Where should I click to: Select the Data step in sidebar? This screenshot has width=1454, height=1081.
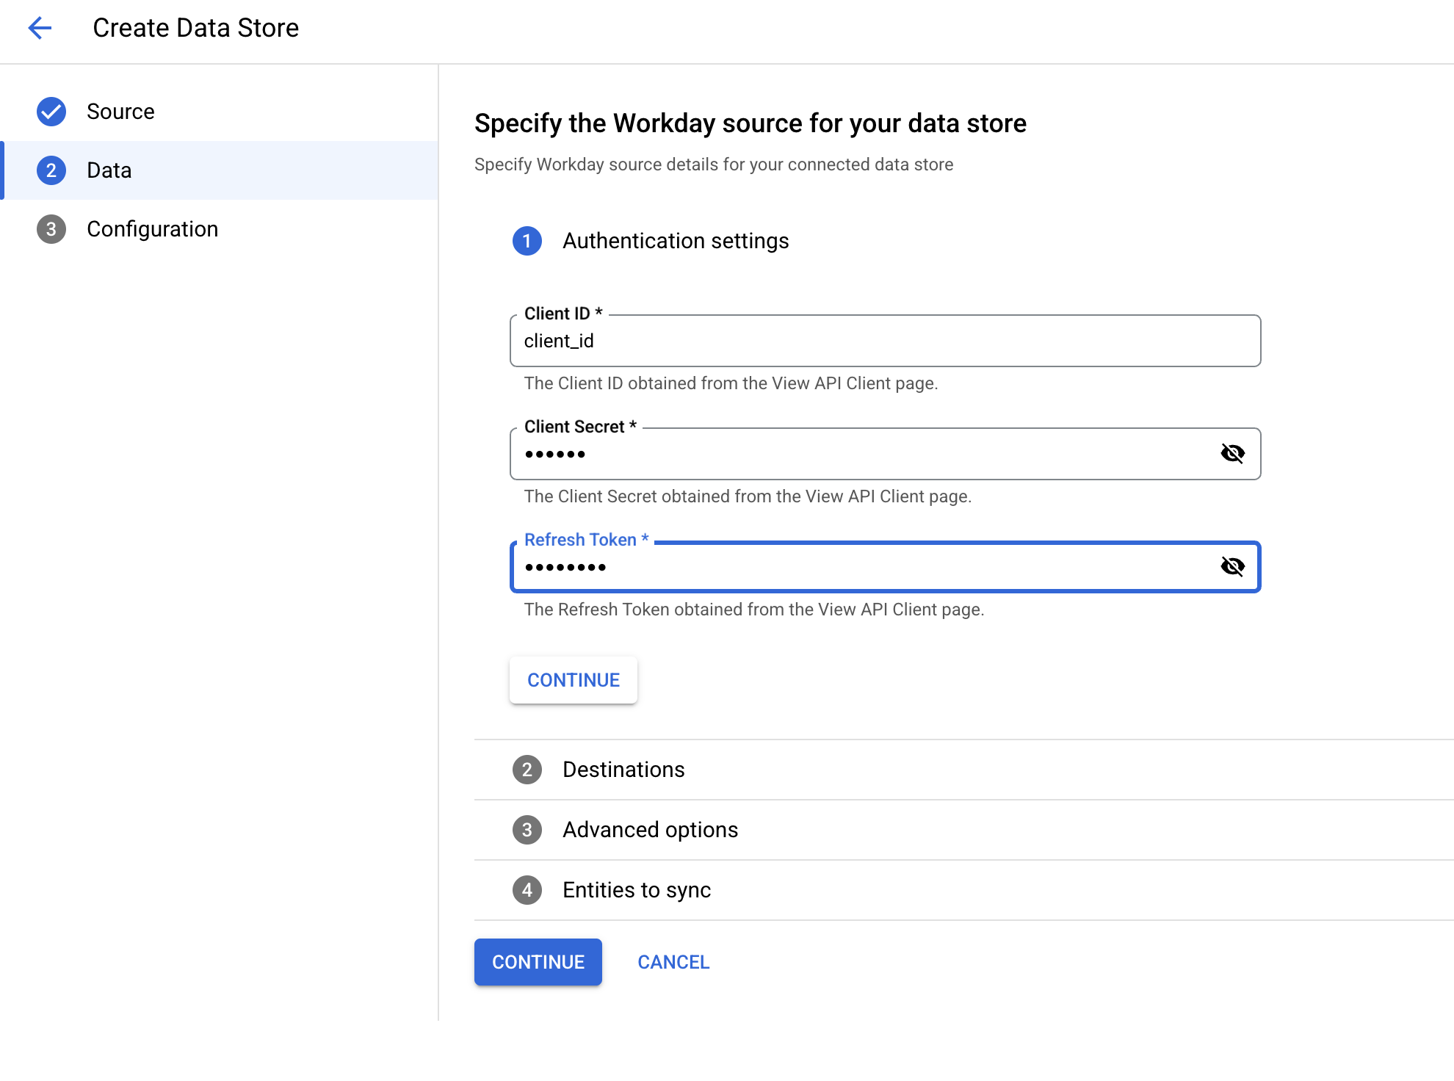click(x=220, y=170)
